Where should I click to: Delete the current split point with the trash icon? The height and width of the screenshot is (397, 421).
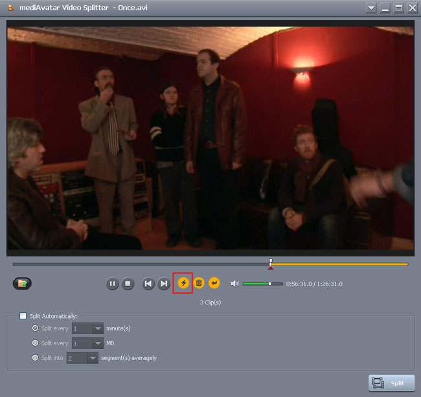pos(199,283)
